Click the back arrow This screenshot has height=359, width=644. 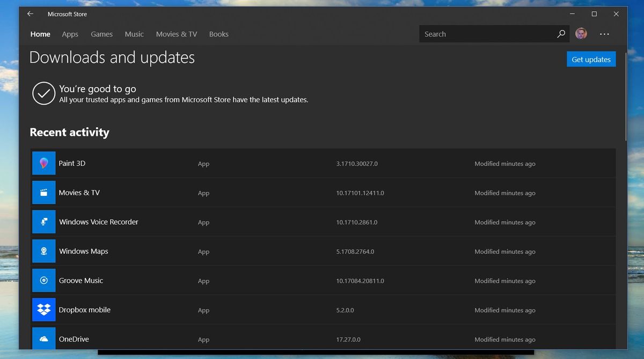(30, 14)
